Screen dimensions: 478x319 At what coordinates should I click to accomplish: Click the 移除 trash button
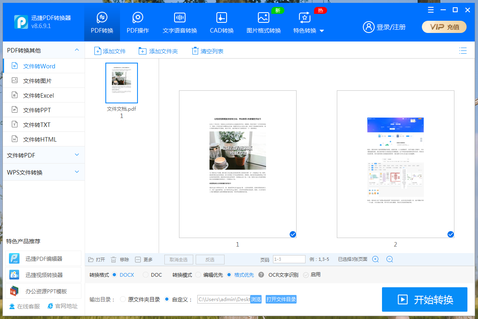pos(120,260)
